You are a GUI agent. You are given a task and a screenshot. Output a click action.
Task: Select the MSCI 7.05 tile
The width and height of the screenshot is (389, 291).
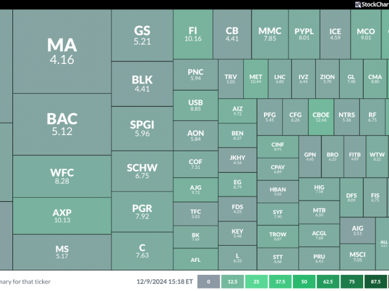pyautogui.click(x=357, y=257)
